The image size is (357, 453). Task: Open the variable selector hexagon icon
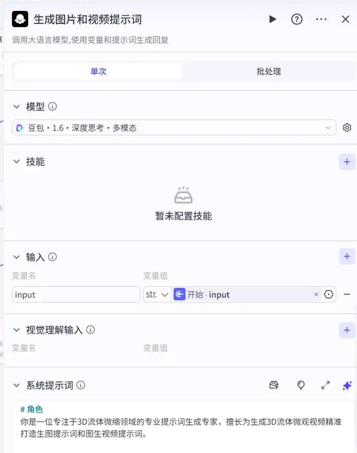pos(329,294)
